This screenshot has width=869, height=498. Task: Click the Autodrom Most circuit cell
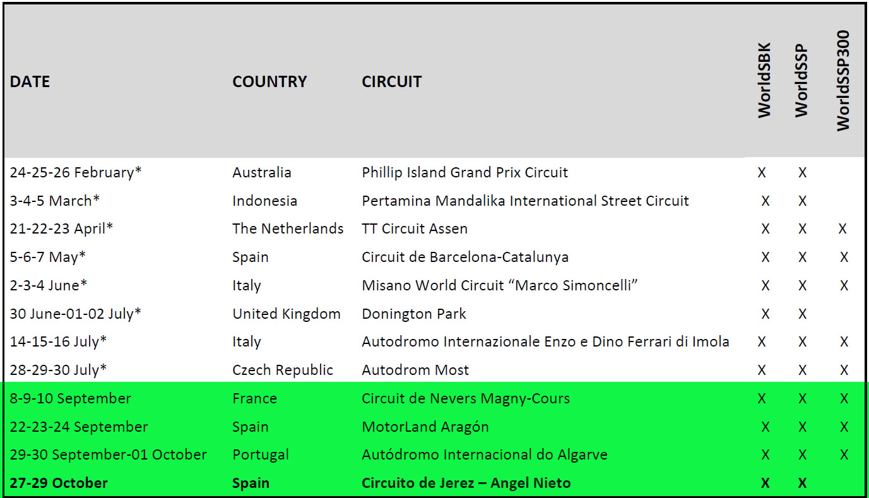coord(415,370)
